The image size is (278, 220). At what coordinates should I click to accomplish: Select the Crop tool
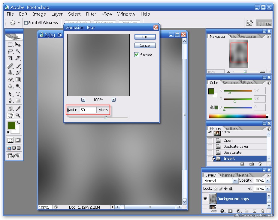coord(10,58)
